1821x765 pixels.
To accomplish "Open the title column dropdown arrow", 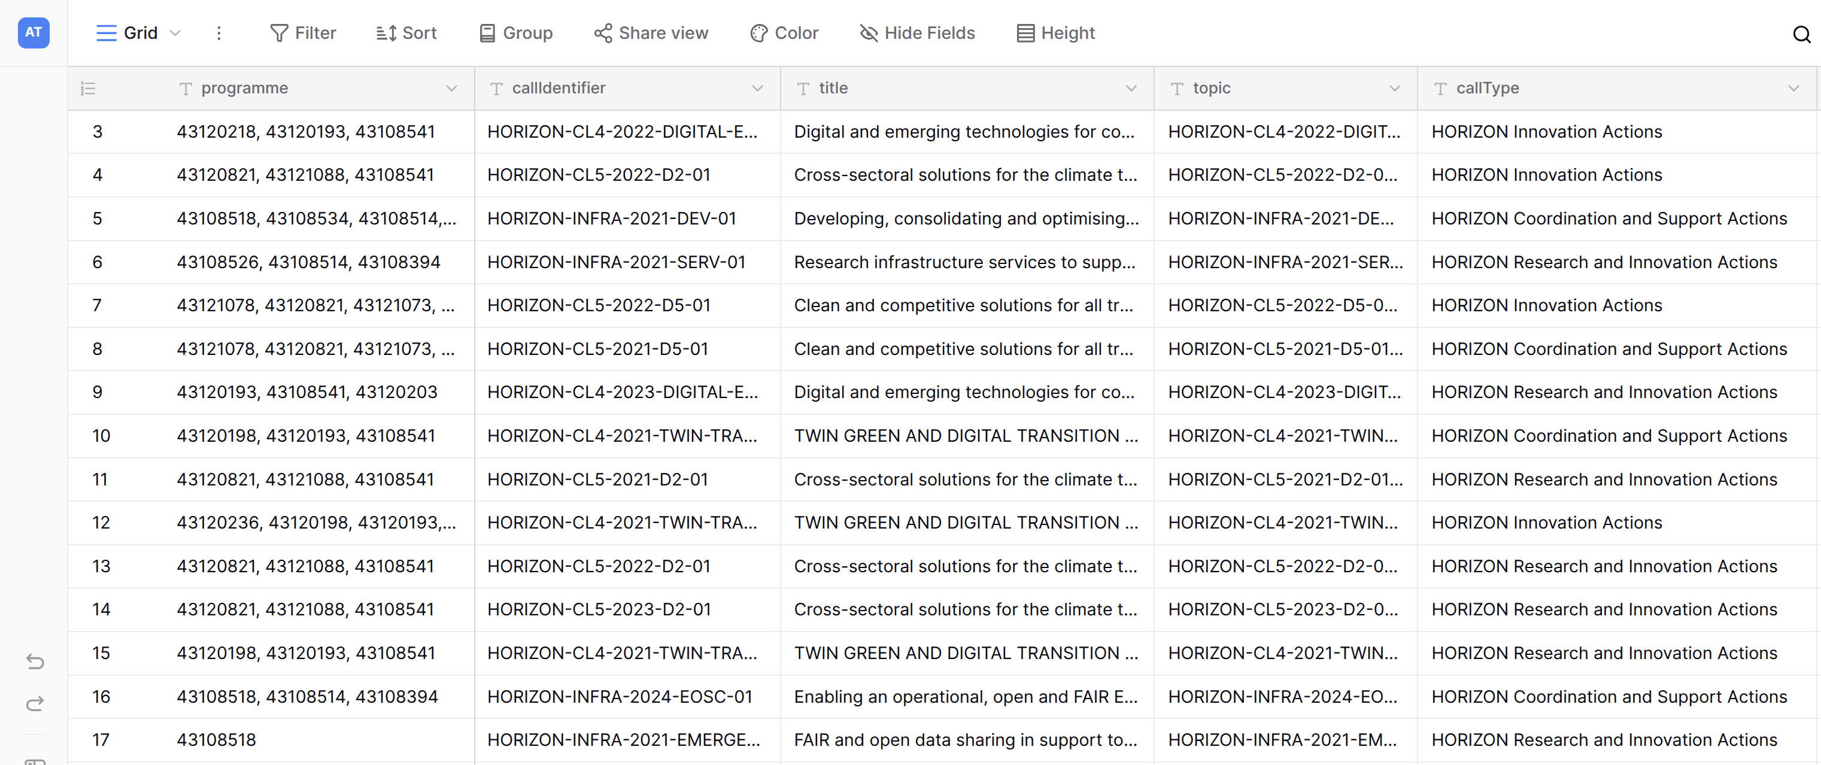I will [1131, 89].
